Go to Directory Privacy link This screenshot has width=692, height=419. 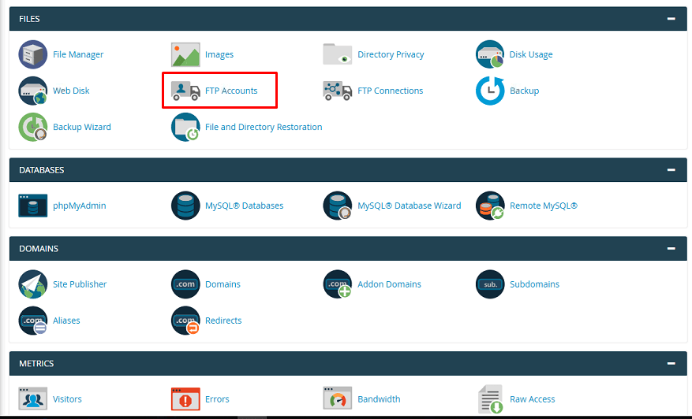(x=391, y=54)
